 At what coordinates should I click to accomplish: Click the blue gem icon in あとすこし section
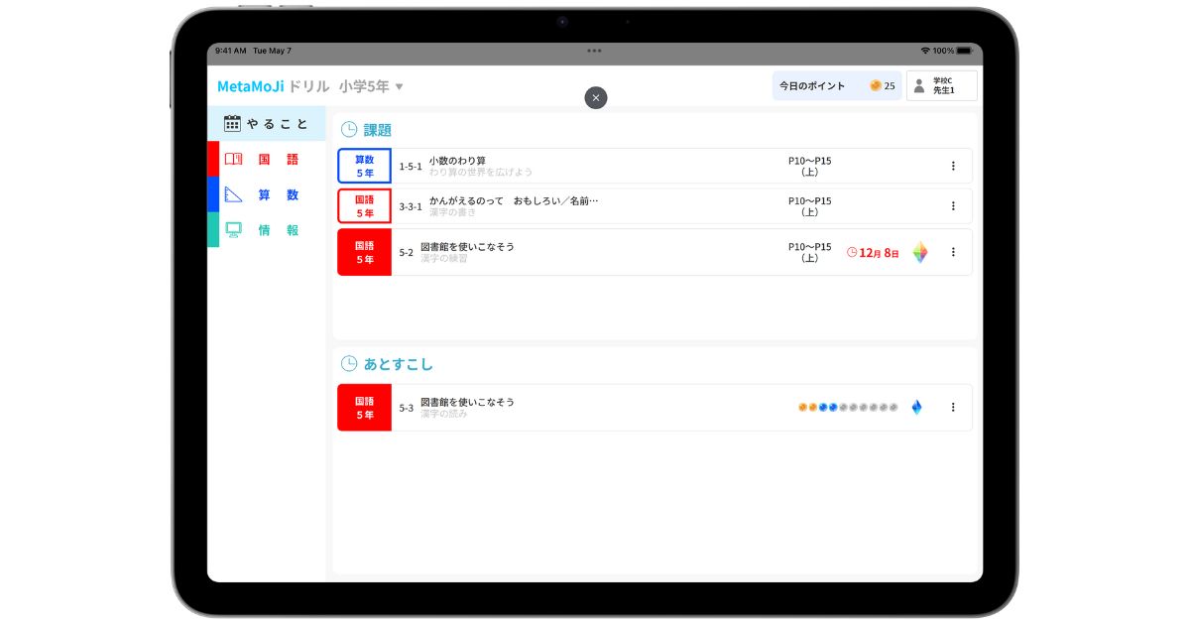coord(916,407)
